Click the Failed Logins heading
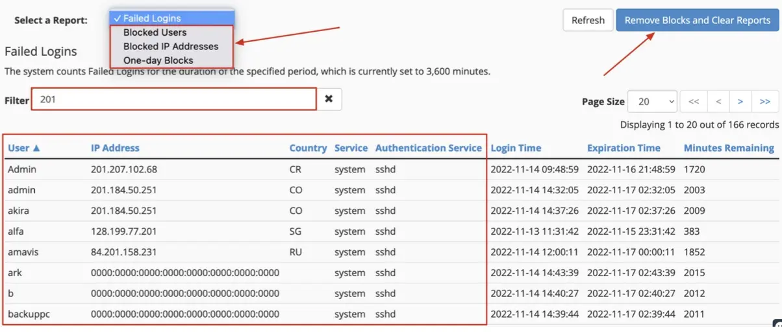 tap(41, 52)
